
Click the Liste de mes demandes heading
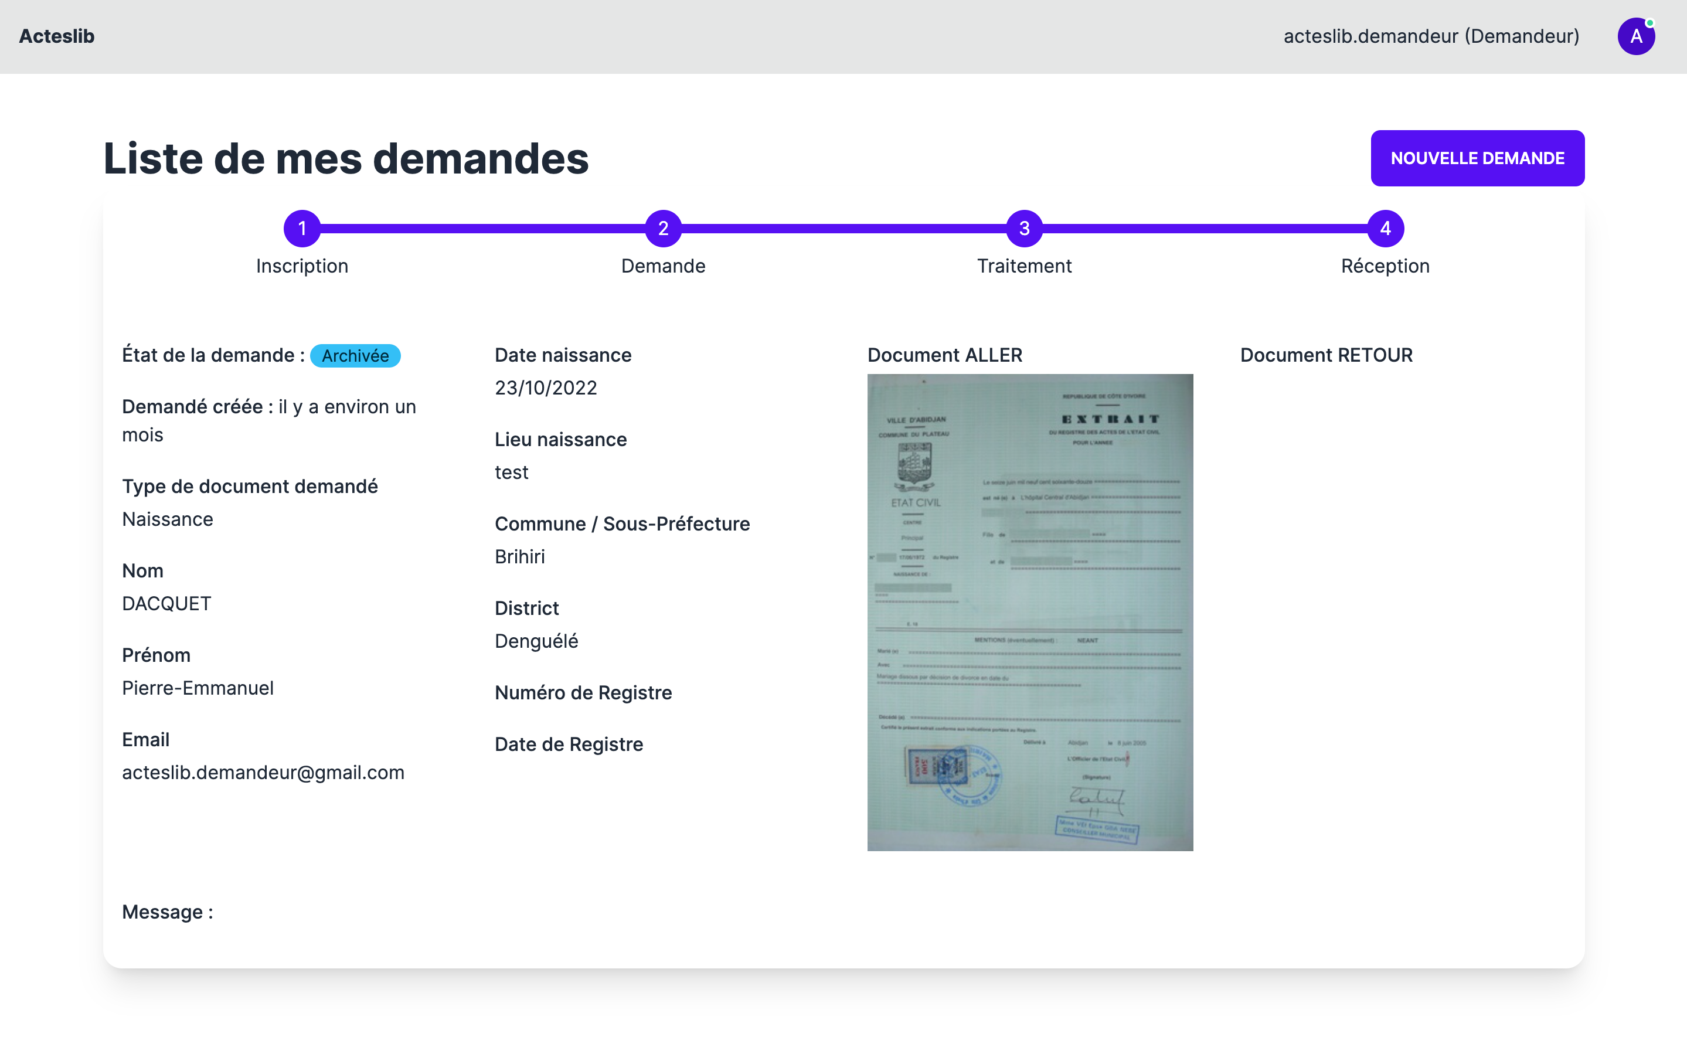(x=346, y=158)
